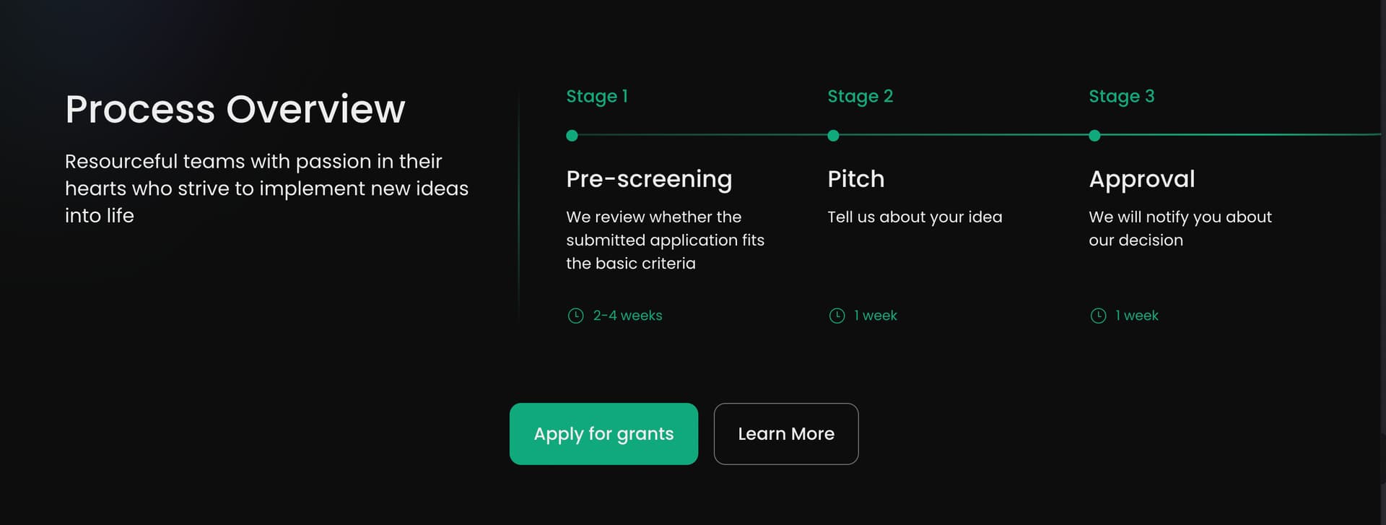
Task: Select the Stage 2 timeline dot
Action: click(x=833, y=136)
